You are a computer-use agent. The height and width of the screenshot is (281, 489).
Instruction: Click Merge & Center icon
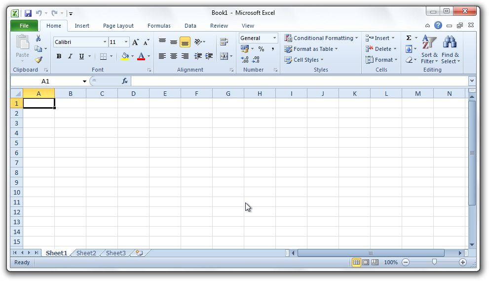[224, 56]
